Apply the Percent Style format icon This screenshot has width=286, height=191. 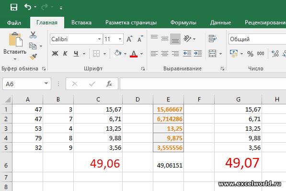pyautogui.click(x=250, y=54)
